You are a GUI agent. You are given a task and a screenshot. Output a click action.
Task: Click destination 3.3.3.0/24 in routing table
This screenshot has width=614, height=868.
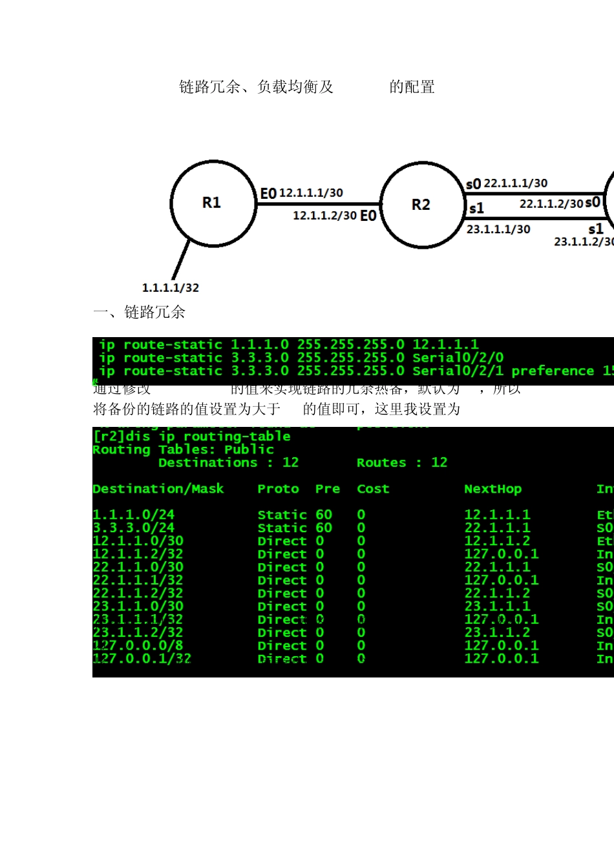coord(134,528)
